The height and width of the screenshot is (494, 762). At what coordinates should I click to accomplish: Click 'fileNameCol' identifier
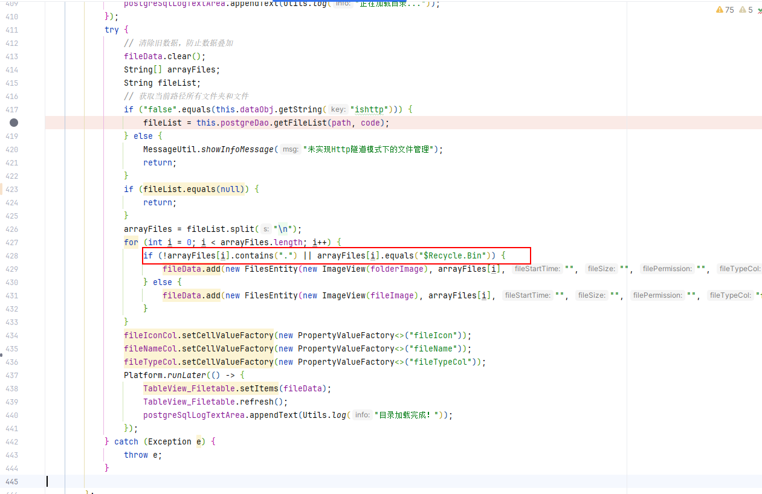click(150, 348)
